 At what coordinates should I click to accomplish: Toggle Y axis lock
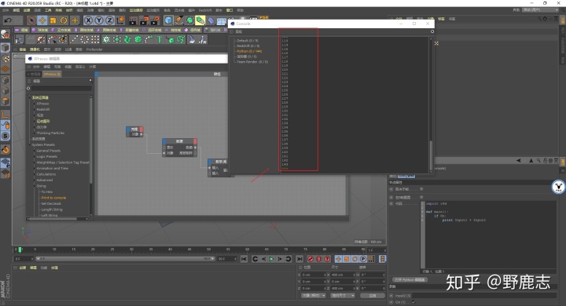98,20
